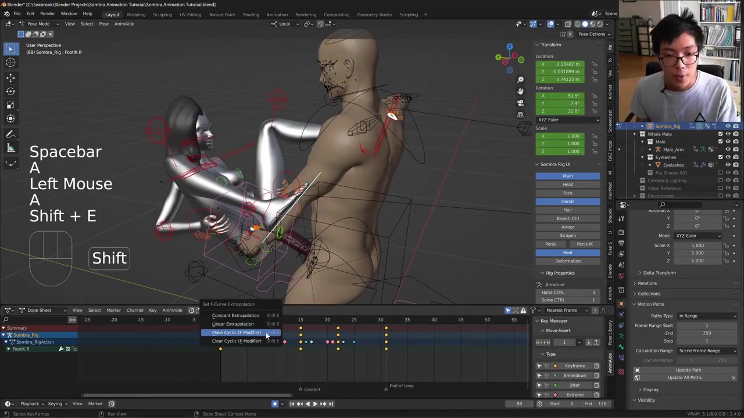Click the Hand CTRL slider
This screenshot has height=418, width=744.
point(568,293)
